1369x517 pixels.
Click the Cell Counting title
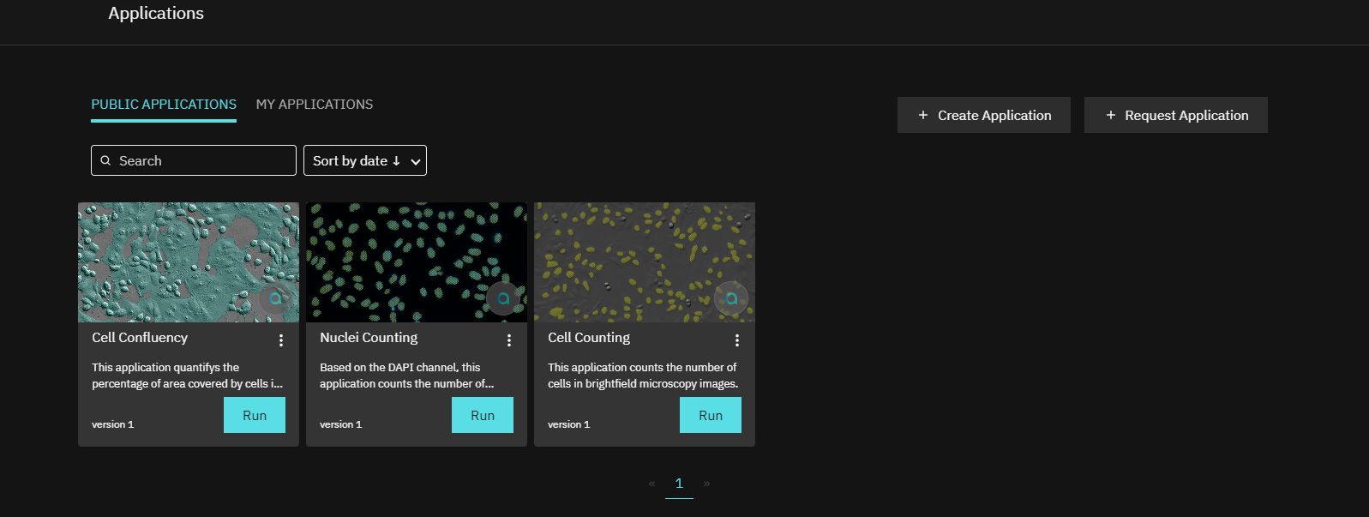(x=589, y=338)
